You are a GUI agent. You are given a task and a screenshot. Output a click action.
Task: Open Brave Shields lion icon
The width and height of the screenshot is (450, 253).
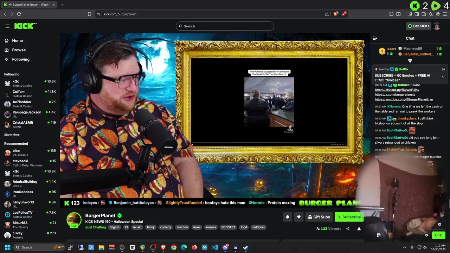tap(335, 14)
